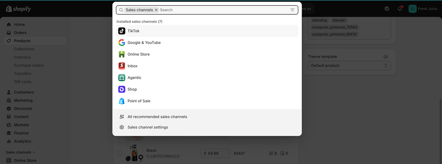This screenshot has height=164, width=442.
Task: Open Collections under Products
Action: pyautogui.click(x=24, y=49)
